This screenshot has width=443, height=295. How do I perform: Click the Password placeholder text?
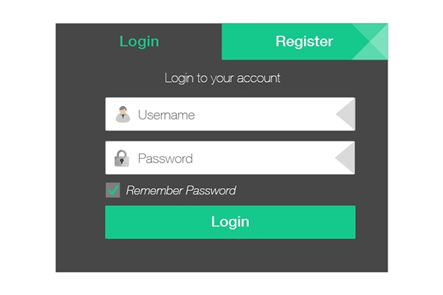pyautogui.click(x=165, y=159)
